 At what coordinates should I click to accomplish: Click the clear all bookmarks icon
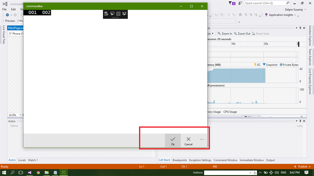click(256, 15)
